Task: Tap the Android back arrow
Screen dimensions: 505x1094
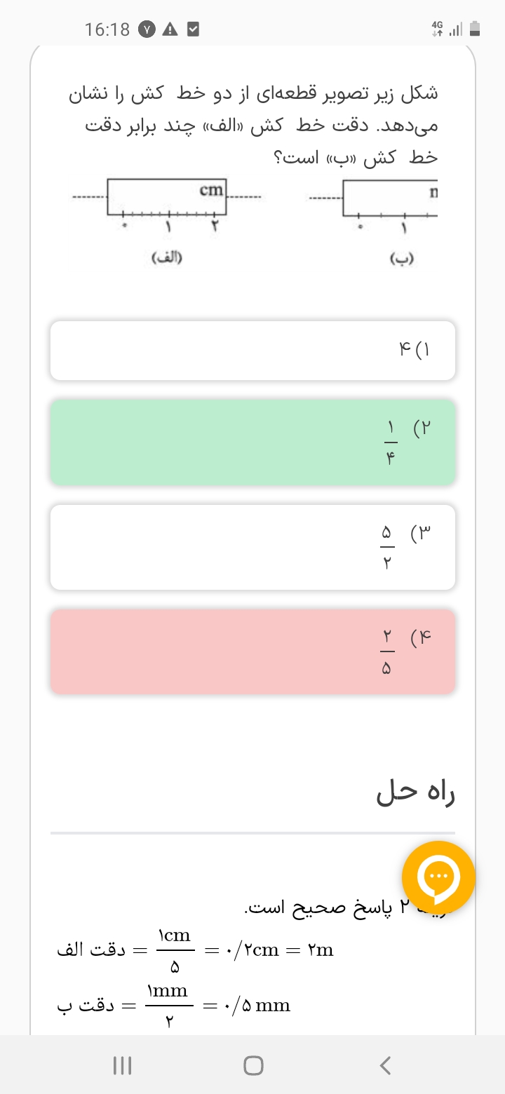Action: tap(384, 1065)
